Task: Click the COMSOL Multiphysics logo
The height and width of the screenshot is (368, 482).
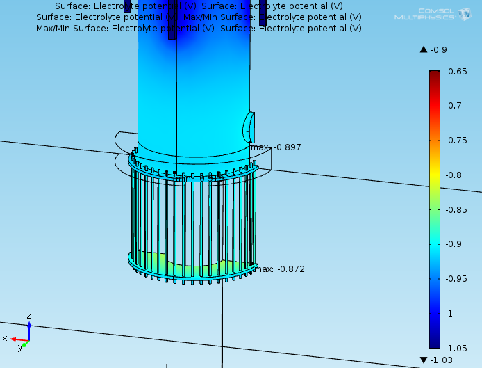Action: (x=433, y=13)
